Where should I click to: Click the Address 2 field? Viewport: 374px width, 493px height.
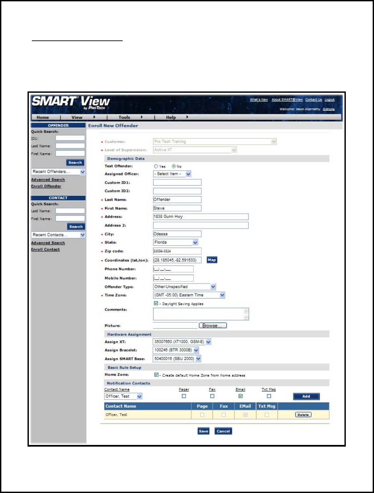click(201, 225)
